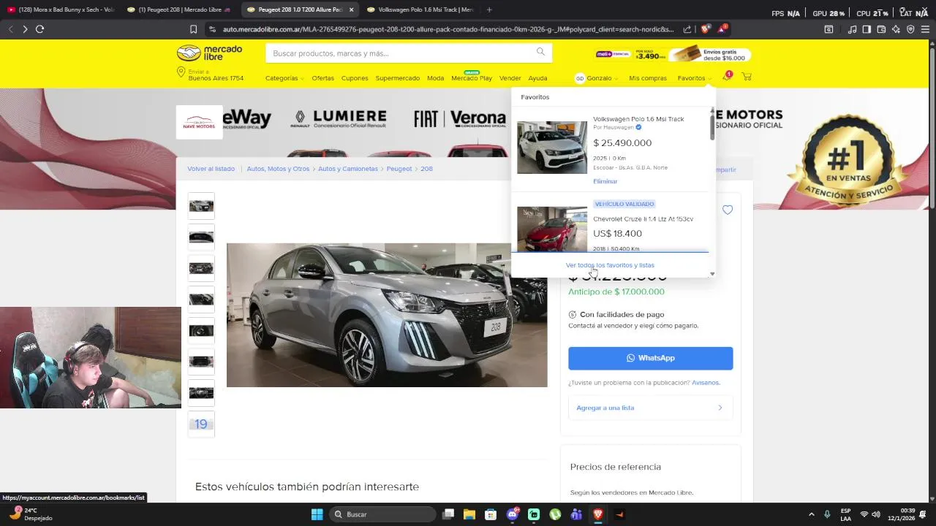Show hidden system tray icons chevron
This screenshot has width=936, height=526.
[812, 514]
